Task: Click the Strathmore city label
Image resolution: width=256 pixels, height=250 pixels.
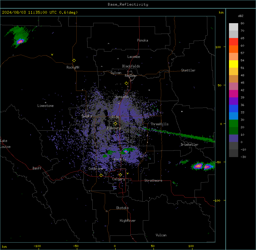Action: pyautogui.click(x=153, y=181)
